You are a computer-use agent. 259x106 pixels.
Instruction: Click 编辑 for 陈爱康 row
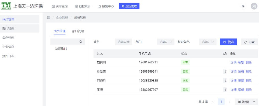pyautogui.click(x=241, y=71)
